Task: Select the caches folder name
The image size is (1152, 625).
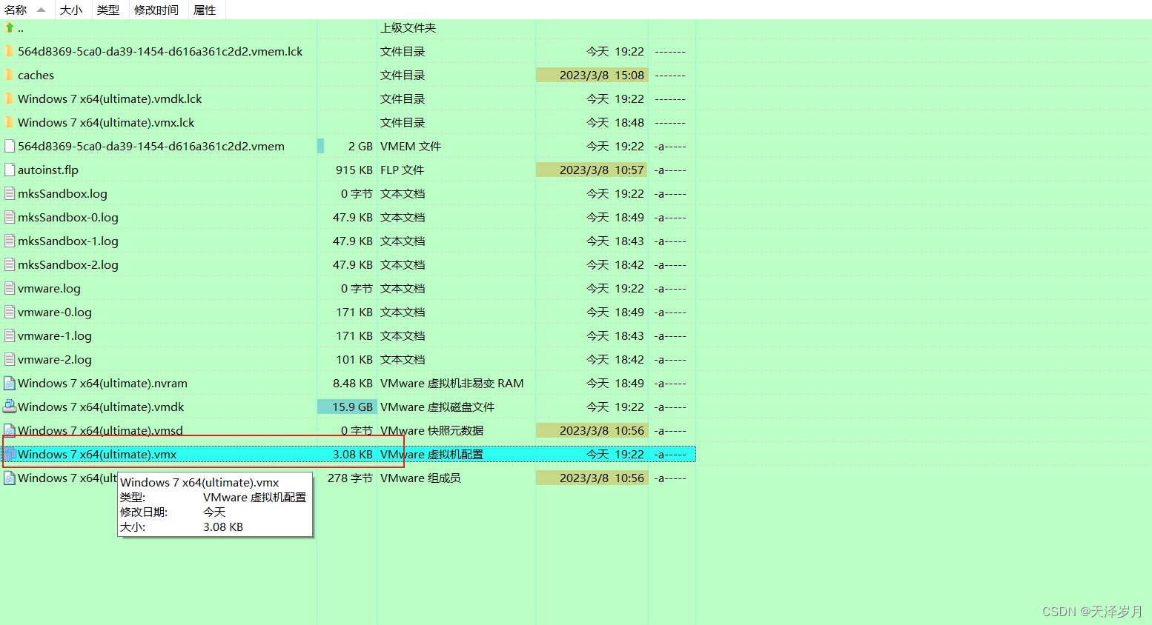Action: [x=36, y=75]
